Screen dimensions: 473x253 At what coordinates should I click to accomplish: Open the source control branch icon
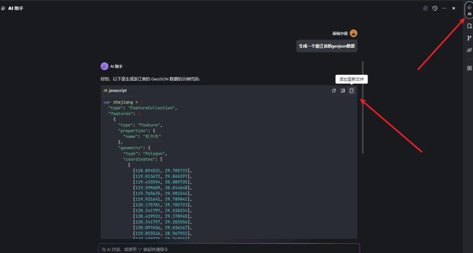click(469, 38)
